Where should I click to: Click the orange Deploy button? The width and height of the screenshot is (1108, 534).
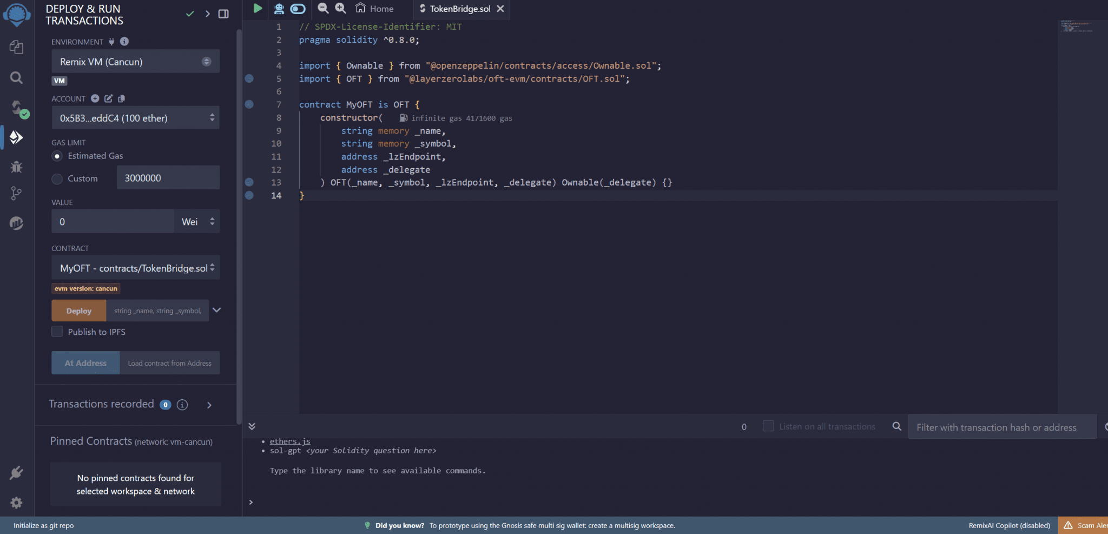pyautogui.click(x=79, y=311)
